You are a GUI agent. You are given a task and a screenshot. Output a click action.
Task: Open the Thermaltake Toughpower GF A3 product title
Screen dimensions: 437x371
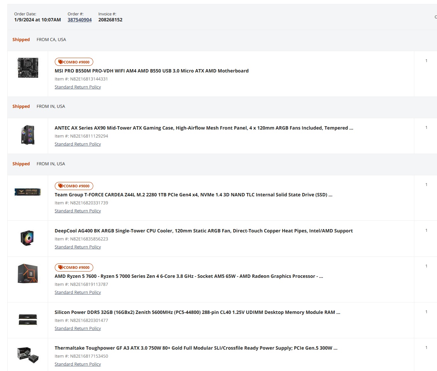tap(196, 348)
